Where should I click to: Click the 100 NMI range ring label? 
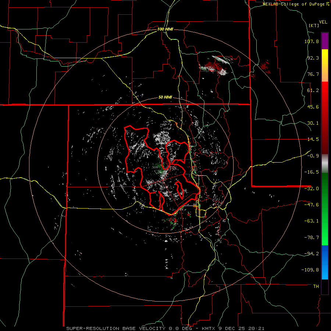[x=165, y=29]
